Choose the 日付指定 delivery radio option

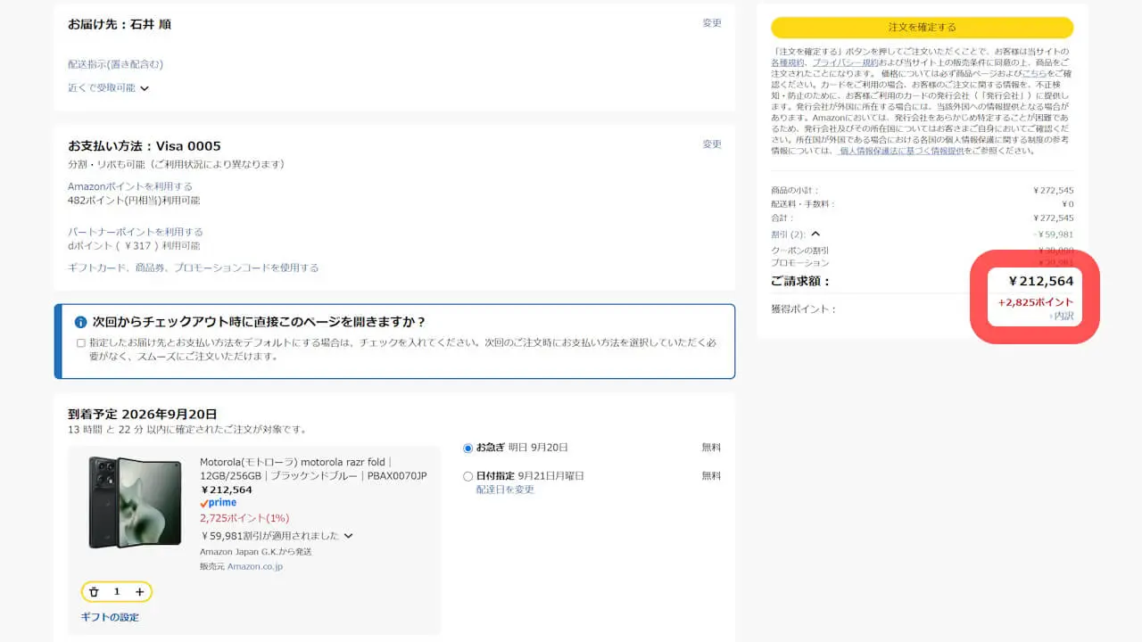point(468,476)
